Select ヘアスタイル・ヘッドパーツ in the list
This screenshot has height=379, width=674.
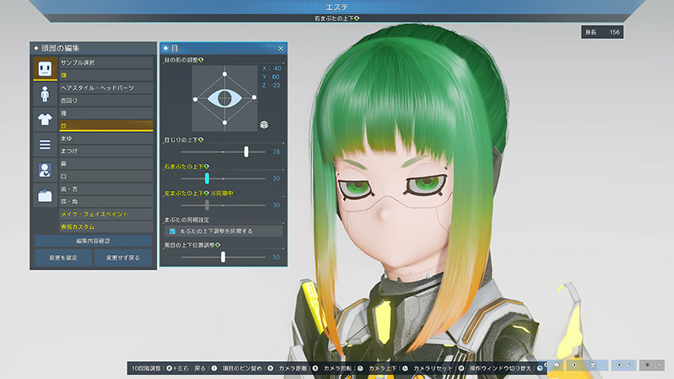coord(105,88)
